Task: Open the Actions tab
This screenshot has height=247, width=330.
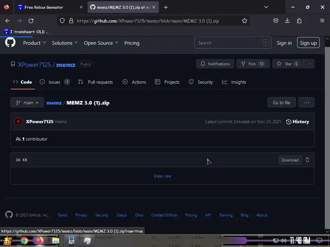Action: [x=134, y=82]
